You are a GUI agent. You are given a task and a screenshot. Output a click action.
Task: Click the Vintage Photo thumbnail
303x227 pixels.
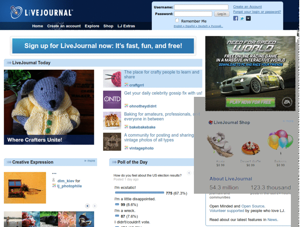[x=112, y=141]
